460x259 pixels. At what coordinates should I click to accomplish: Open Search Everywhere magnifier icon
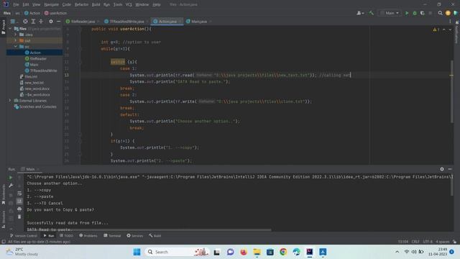pos(440,13)
